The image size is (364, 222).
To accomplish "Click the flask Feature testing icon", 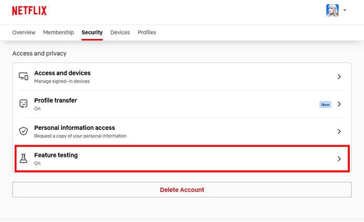I will (24, 158).
